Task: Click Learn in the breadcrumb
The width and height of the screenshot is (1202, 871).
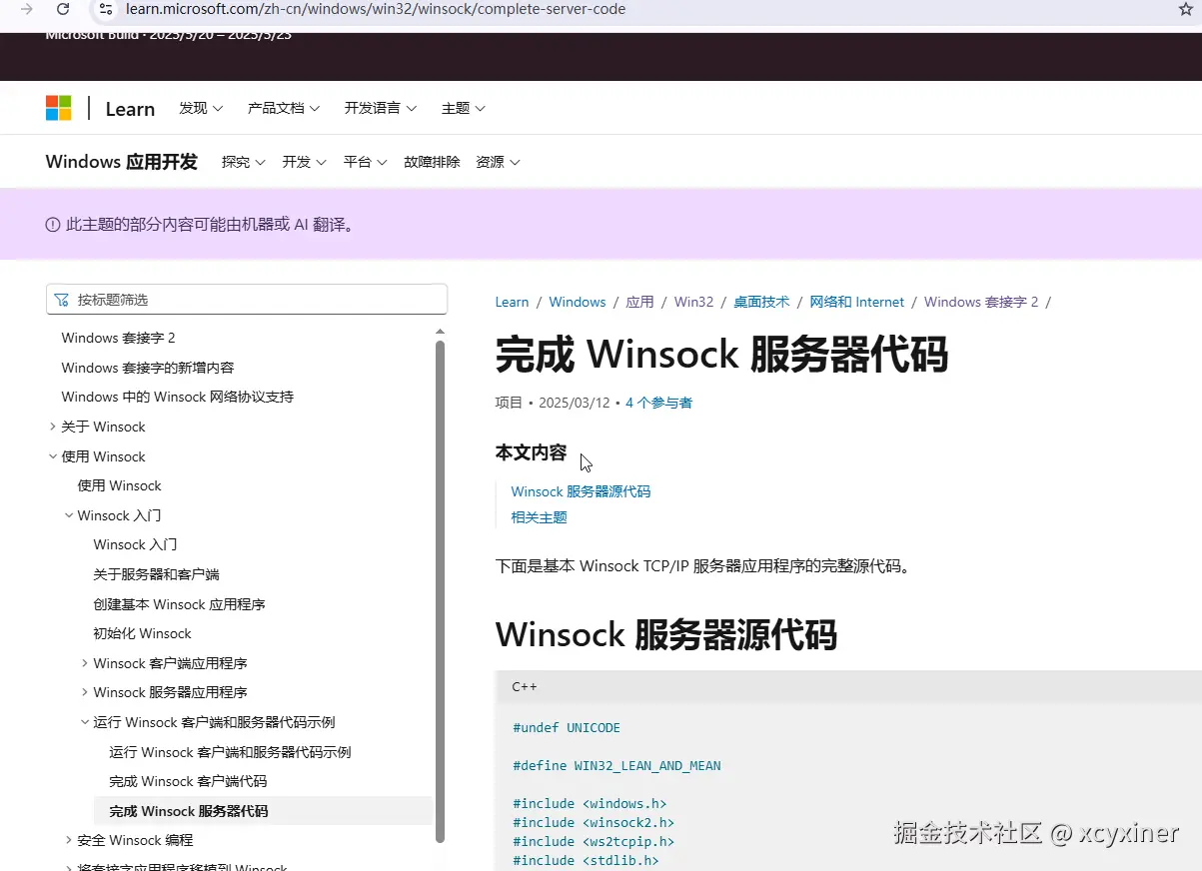Action: point(512,302)
